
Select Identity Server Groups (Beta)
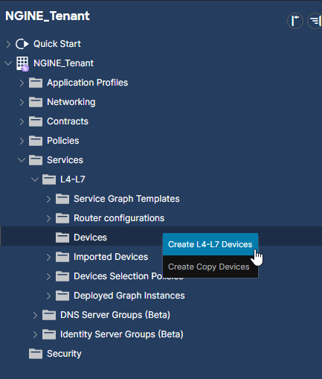[x=122, y=334]
